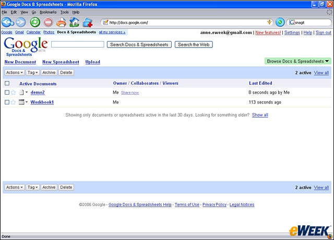
Task: Click the browser Back arrow button
Action: [x=8, y=22]
